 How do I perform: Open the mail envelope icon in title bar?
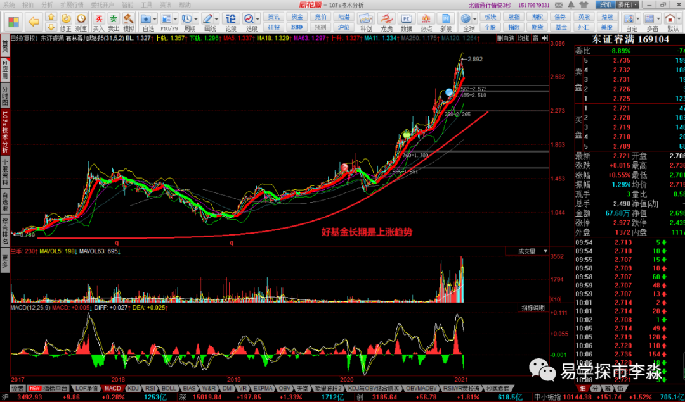point(559,5)
